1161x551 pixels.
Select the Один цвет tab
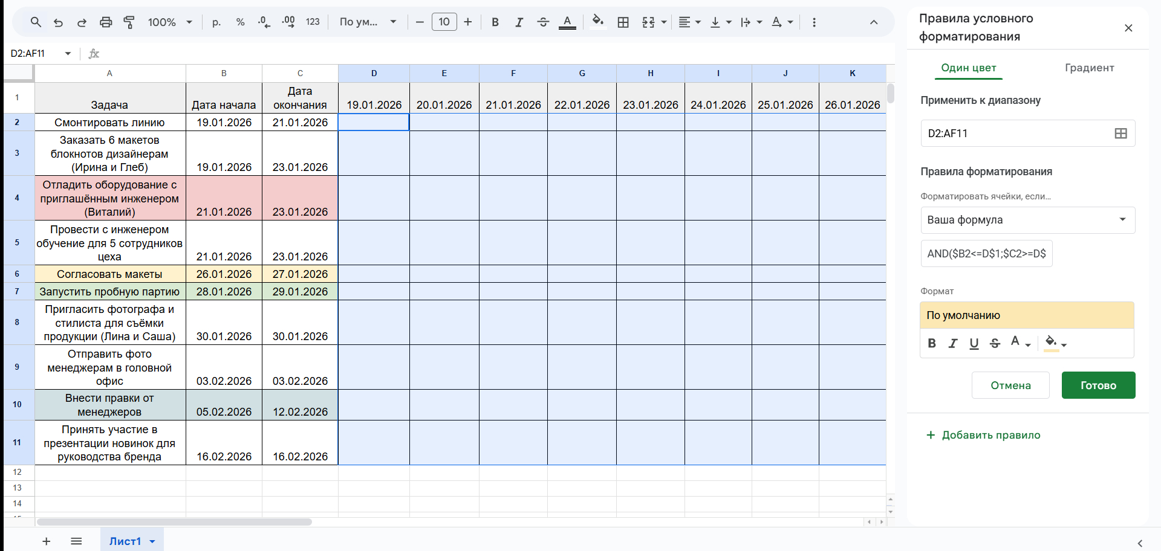pyautogui.click(x=968, y=68)
